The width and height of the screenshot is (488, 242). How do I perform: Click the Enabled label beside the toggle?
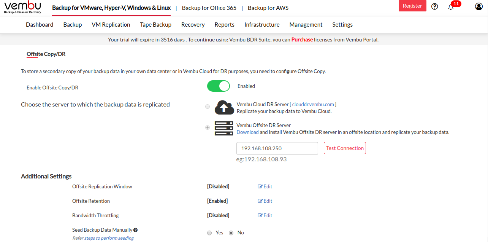tap(246, 86)
